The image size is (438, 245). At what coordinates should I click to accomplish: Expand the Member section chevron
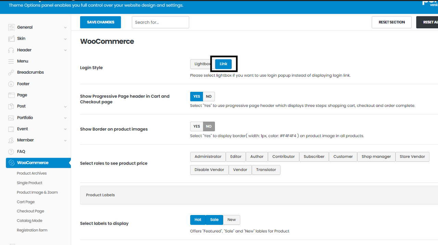click(x=65, y=140)
